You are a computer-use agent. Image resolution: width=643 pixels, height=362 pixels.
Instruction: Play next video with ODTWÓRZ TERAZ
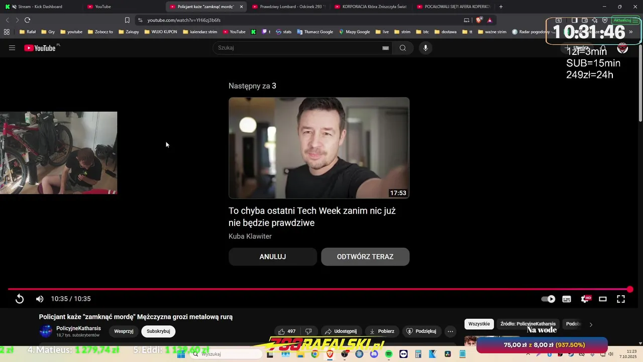[x=365, y=256]
